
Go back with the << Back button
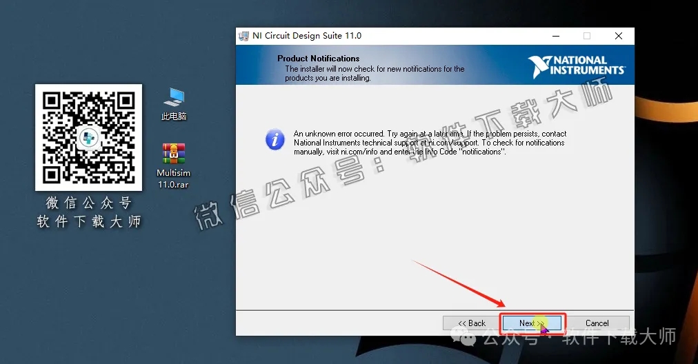(x=472, y=323)
